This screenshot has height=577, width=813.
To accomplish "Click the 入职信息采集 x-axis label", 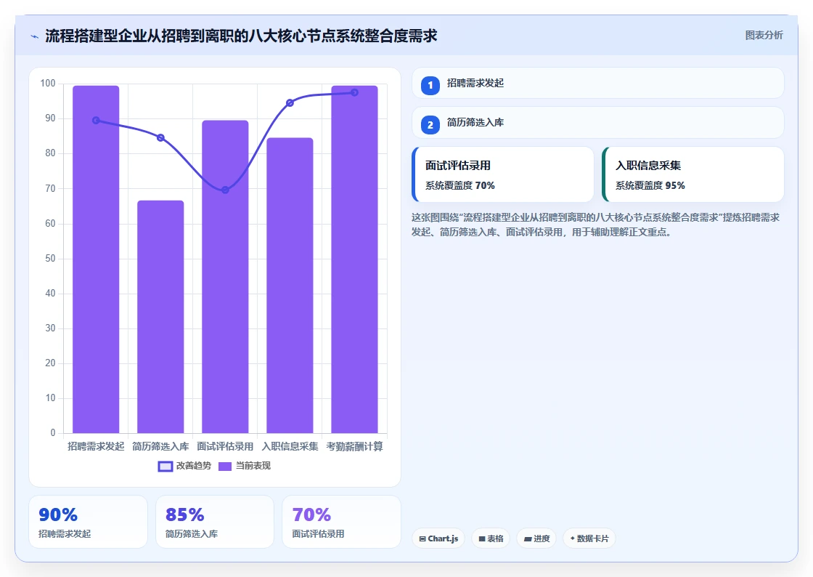I will 290,446.
